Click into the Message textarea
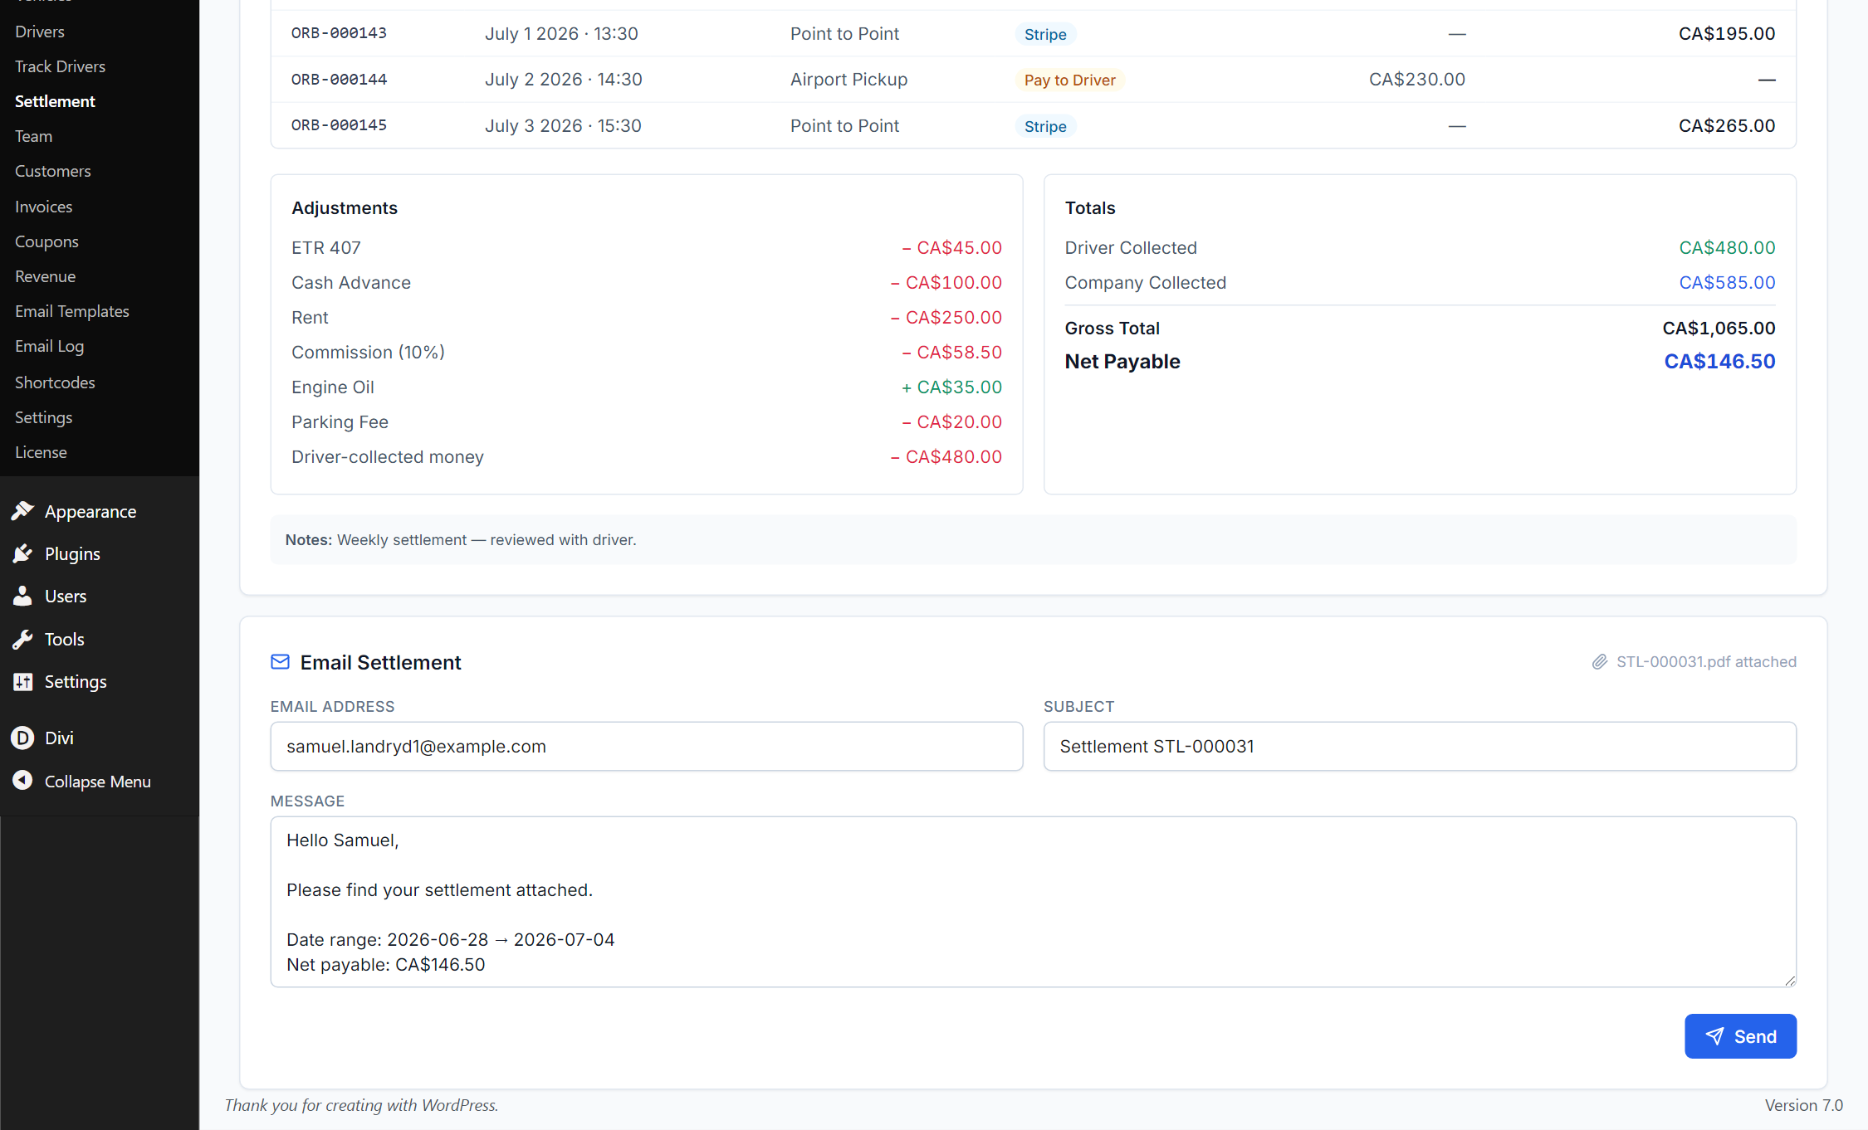This screenshot has height=1130, width=1868. tap(1034, 902)
